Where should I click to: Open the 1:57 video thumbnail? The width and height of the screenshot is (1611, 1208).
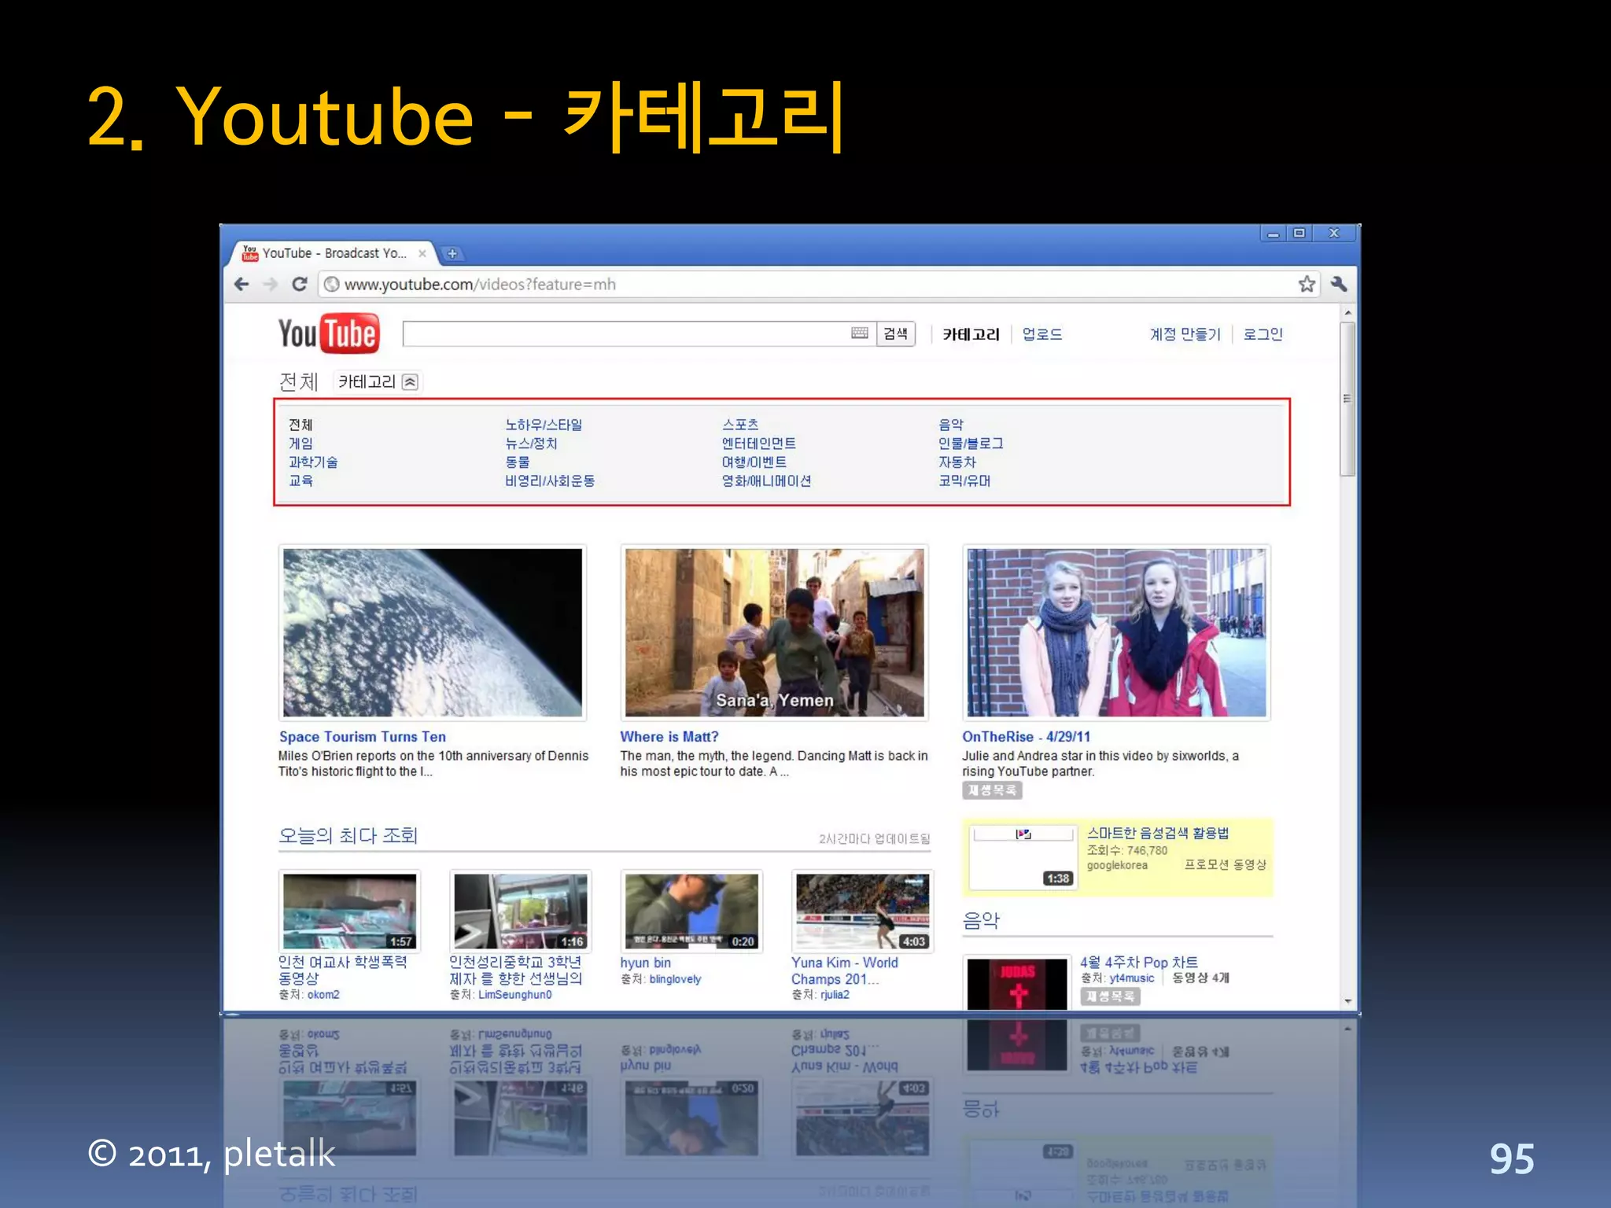[350, 912]
